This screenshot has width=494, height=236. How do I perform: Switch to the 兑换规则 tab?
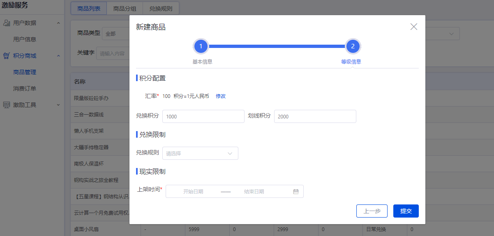(161, 8)
